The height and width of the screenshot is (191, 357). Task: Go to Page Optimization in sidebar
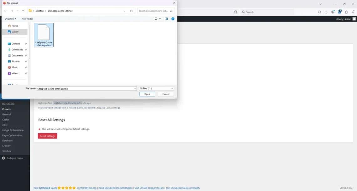(x=12, y=135)
